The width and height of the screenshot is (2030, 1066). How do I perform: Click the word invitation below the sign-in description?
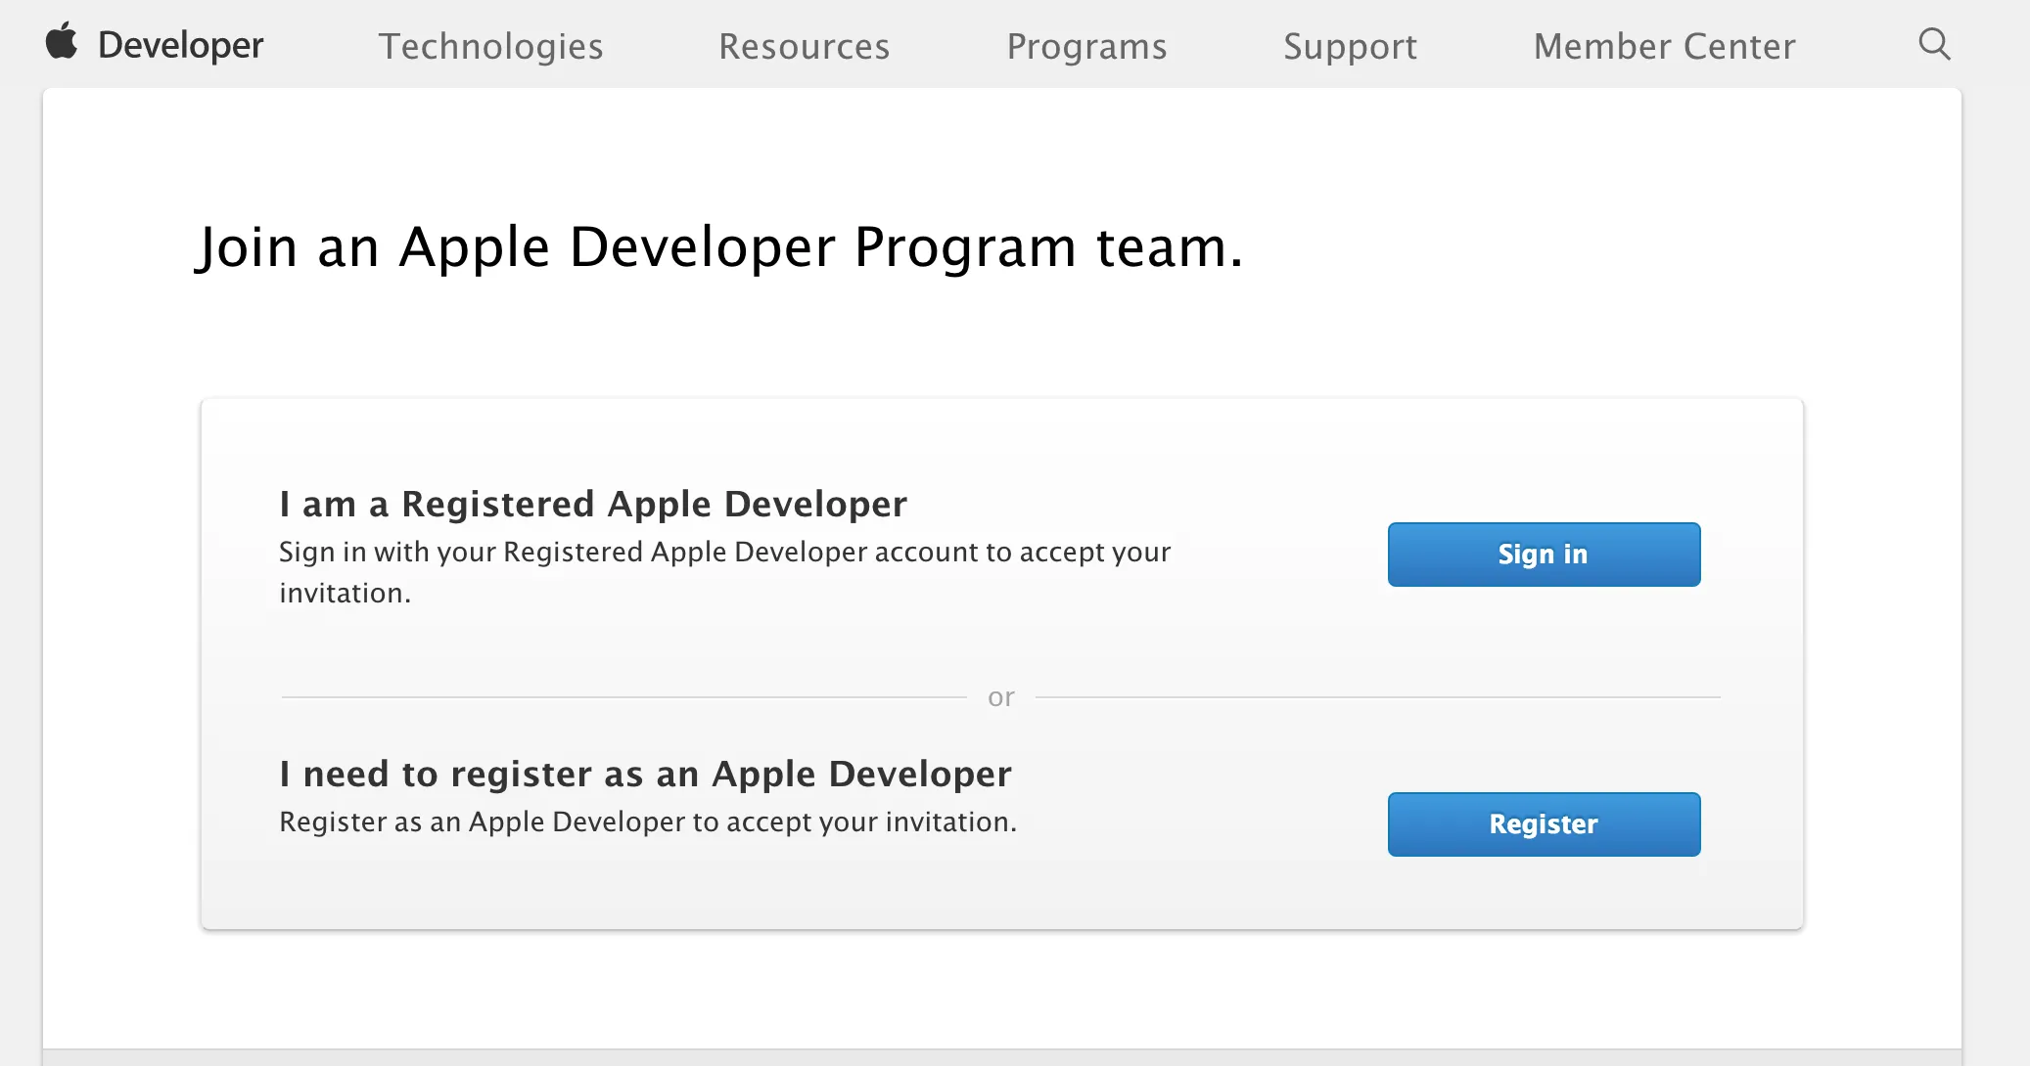344,593
